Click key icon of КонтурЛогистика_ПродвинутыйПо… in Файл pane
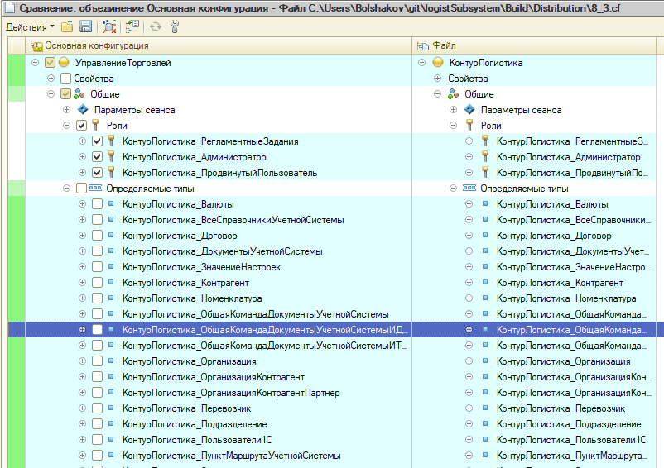664x468 pixels. click(485, 173)
